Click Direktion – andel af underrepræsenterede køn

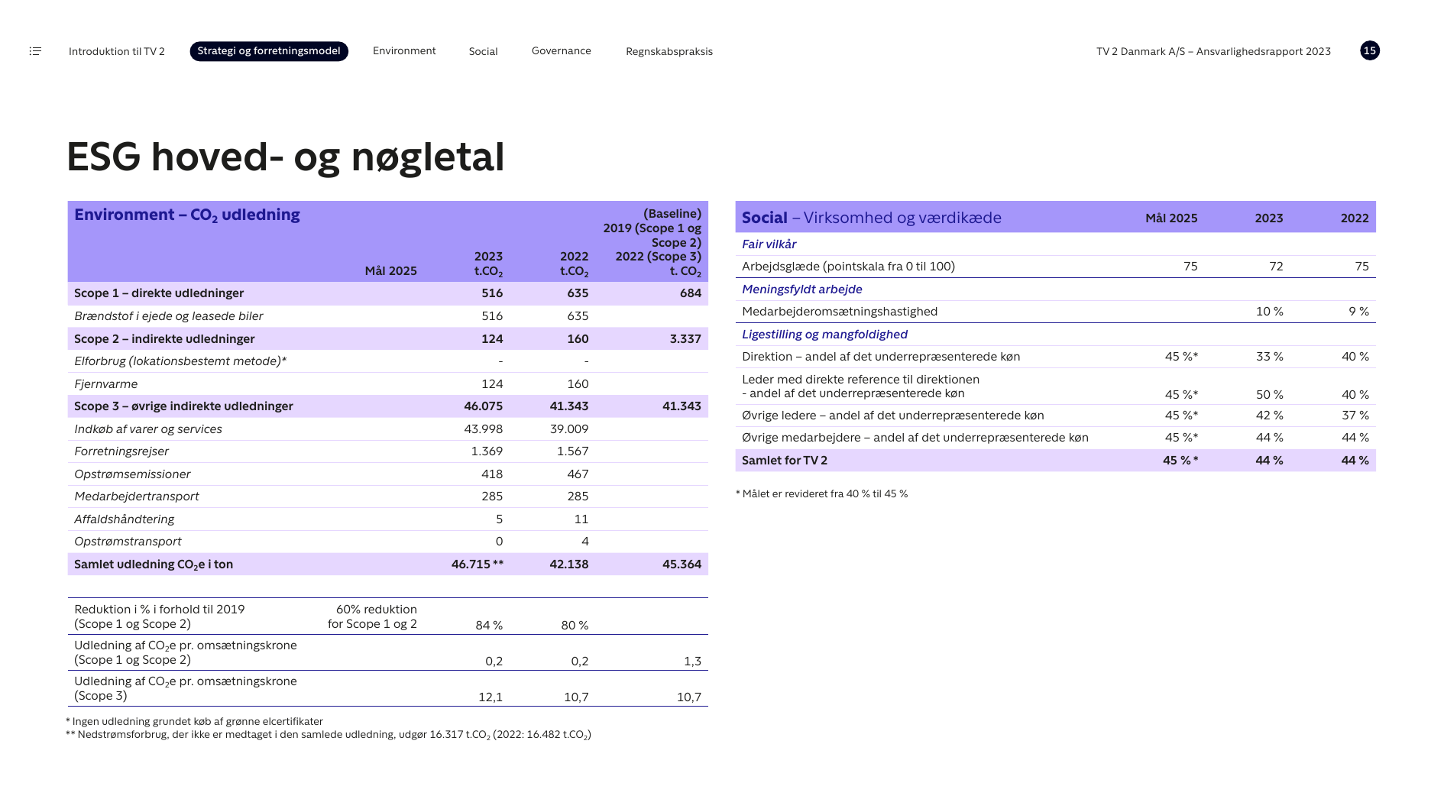tap(881, 357)
